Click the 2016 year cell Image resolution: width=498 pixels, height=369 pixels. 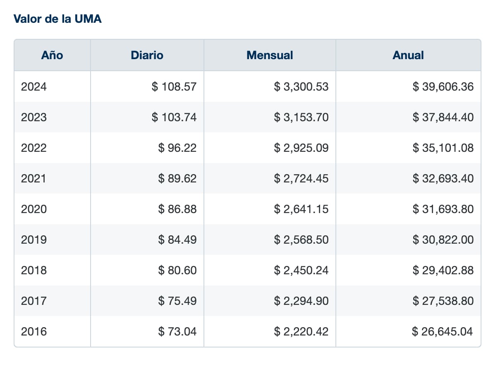coord(34,332)
